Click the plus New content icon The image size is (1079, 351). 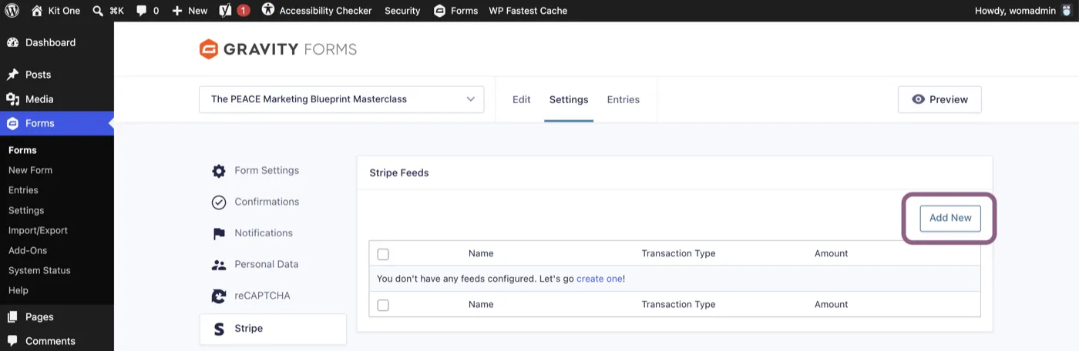point(177,11)
